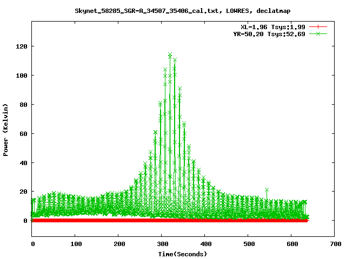Click y-axis tick label 120
This screenshot has width=346, height=259.
pos(22,46)
